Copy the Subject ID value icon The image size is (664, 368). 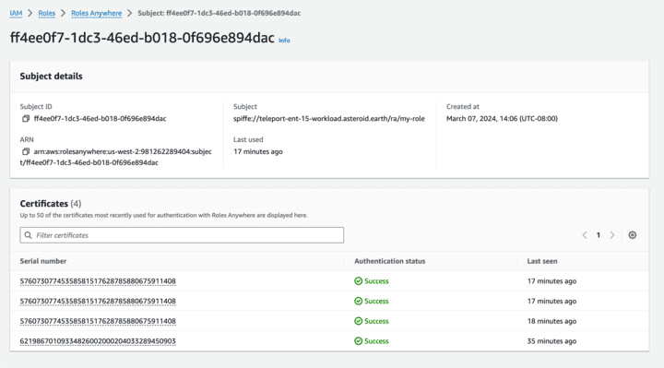pos(26,119)
